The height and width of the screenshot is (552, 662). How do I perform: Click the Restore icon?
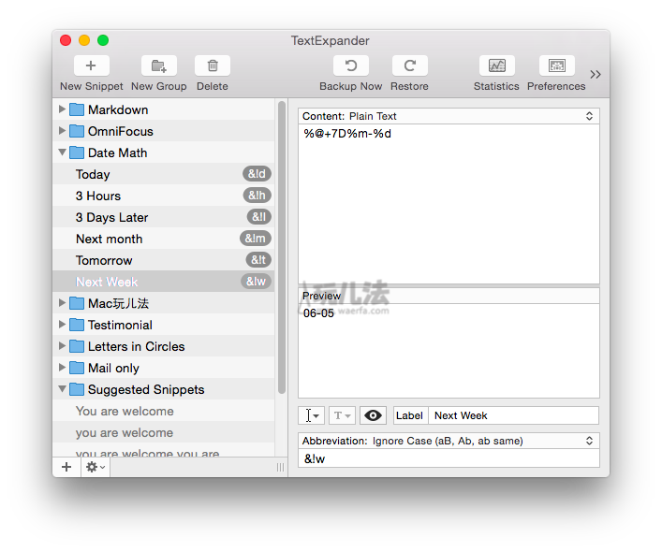click(x=409, y=65)
